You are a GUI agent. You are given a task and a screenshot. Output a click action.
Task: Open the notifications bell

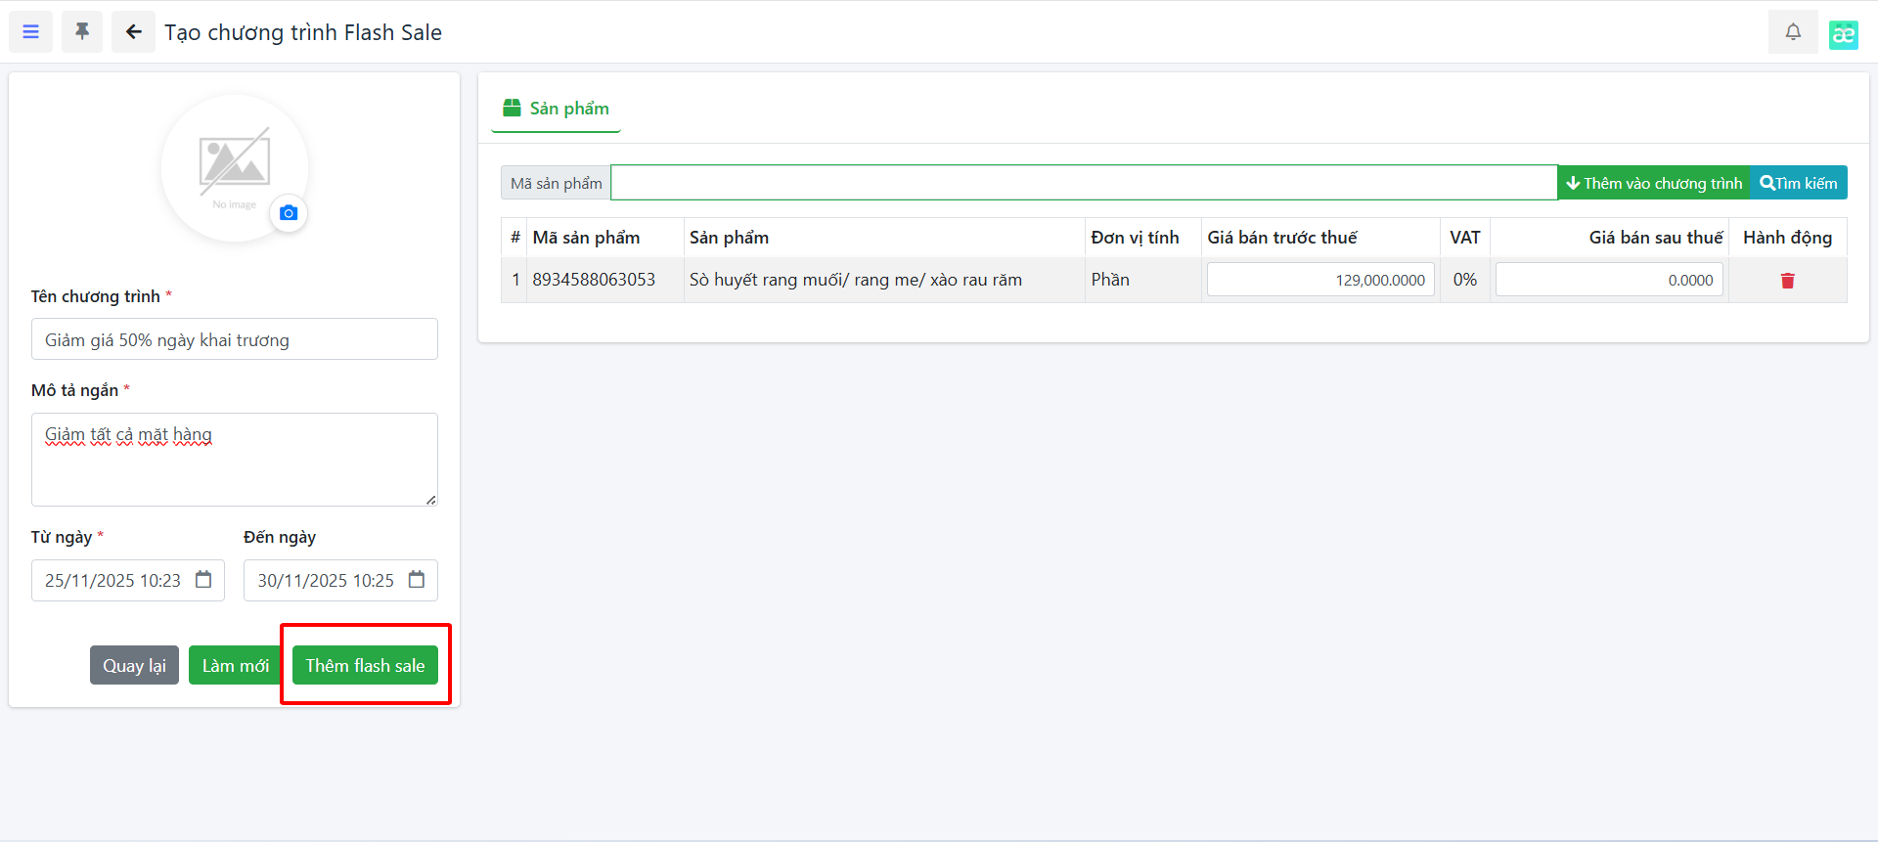click(x=1792, y=32)
